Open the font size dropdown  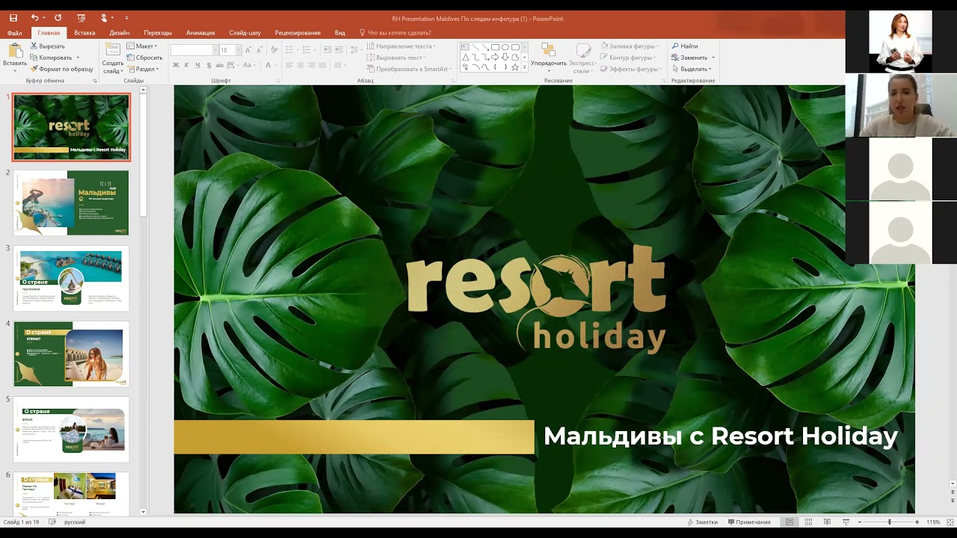tap(239, 50)
